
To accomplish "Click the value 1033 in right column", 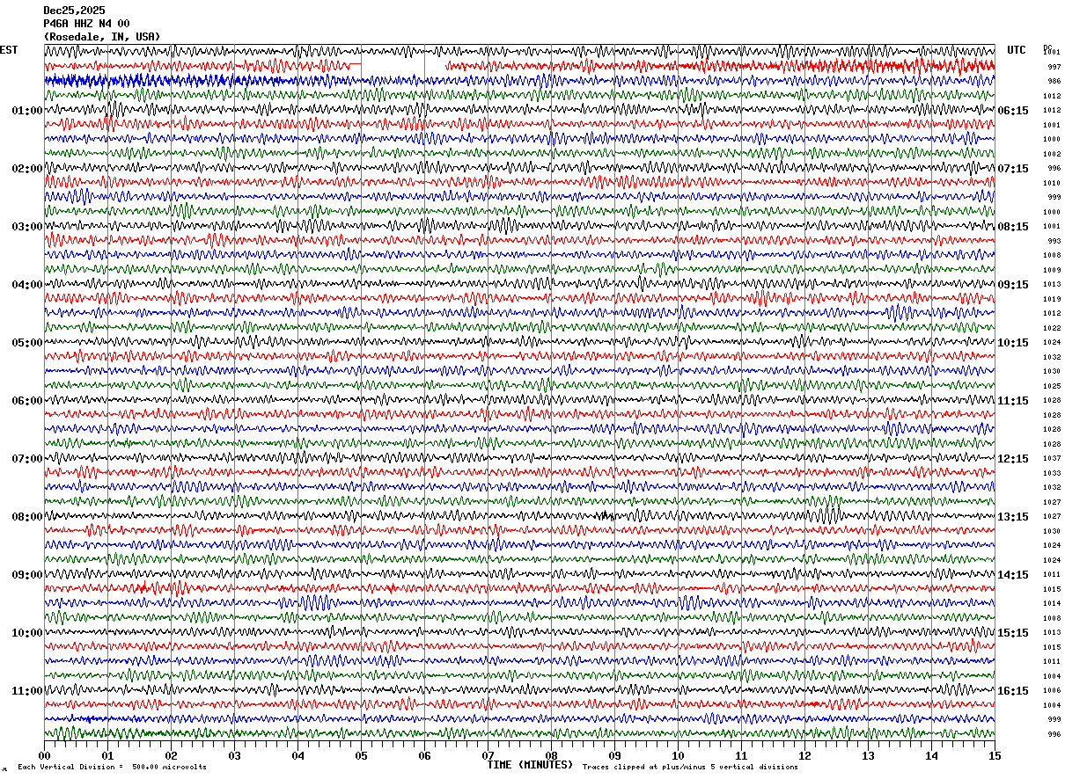I will tap(1052, 473).
